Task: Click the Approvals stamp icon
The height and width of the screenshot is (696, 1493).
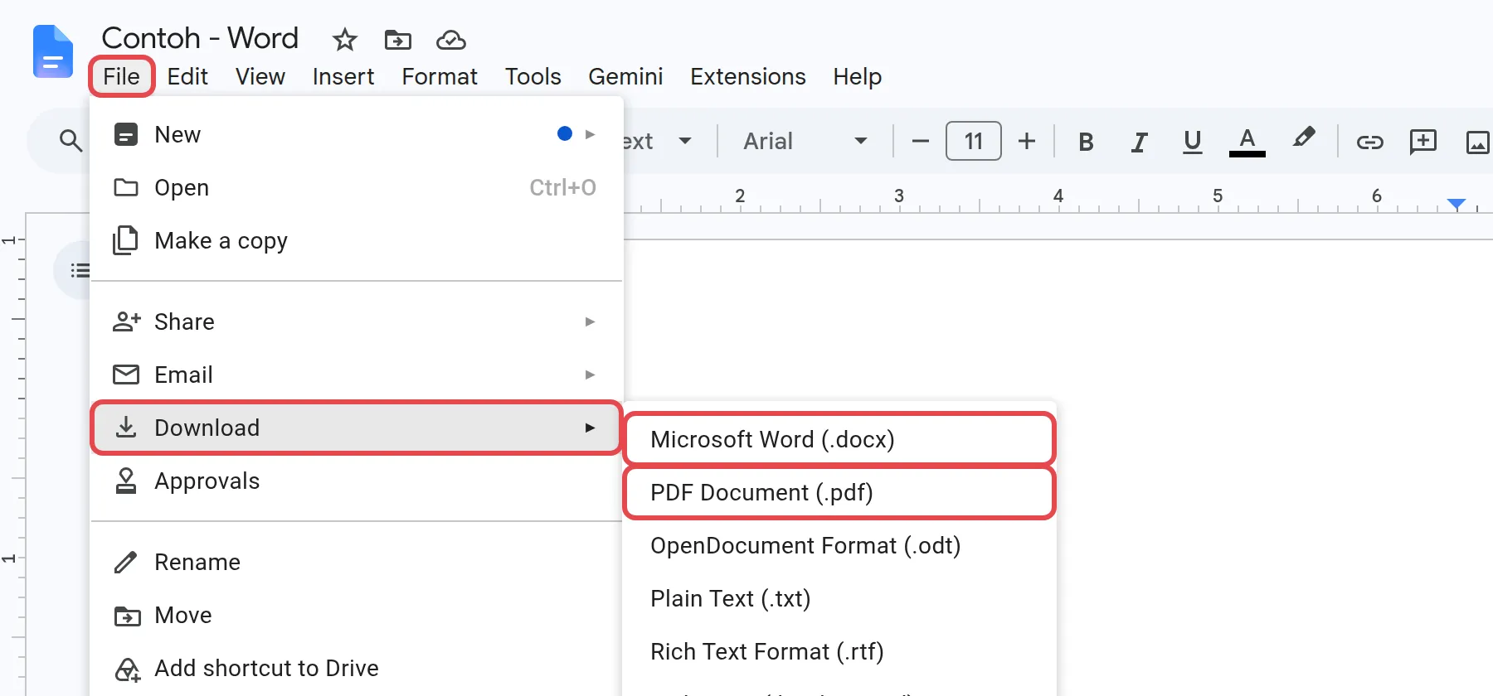Action: point(126,481)
